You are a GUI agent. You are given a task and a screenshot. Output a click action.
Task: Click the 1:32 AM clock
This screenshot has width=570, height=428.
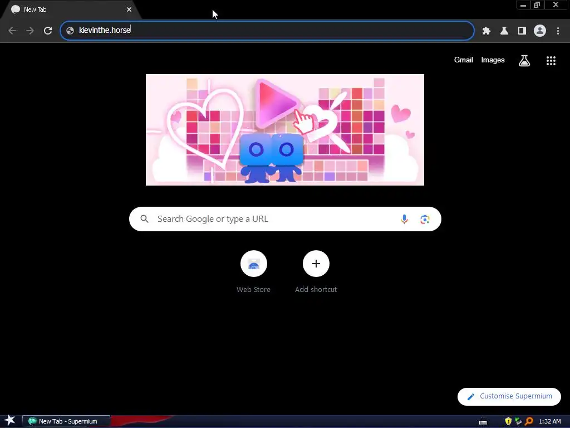(x=549, y=421)
